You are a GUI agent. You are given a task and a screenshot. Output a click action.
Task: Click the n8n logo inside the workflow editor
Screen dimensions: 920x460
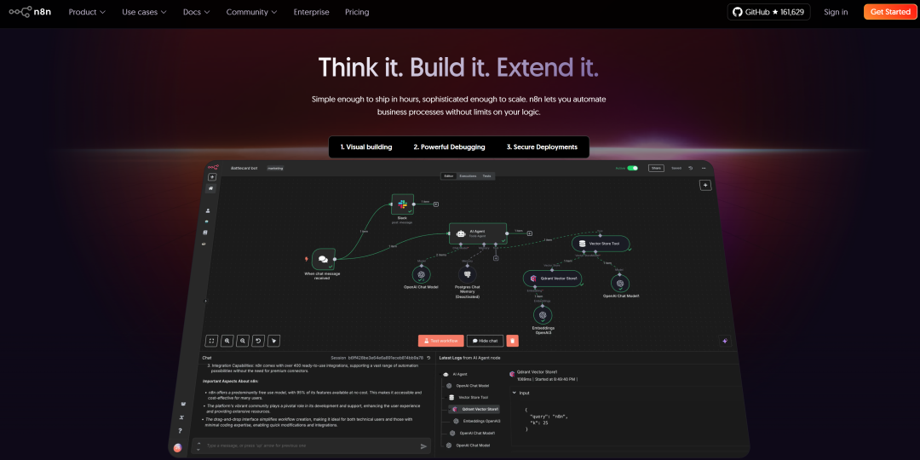(212, 168)
